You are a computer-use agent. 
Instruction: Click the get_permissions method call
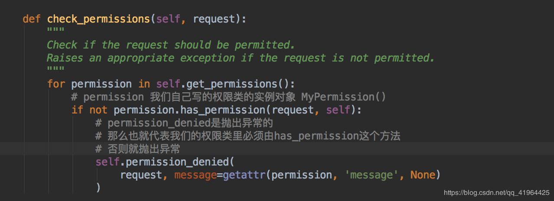click(x=232, y=84)
